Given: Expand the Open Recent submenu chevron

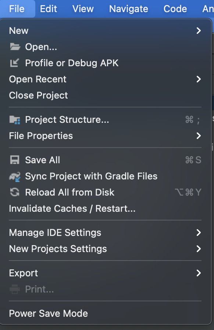Looking at the screenshot, I should click(199, 79).
